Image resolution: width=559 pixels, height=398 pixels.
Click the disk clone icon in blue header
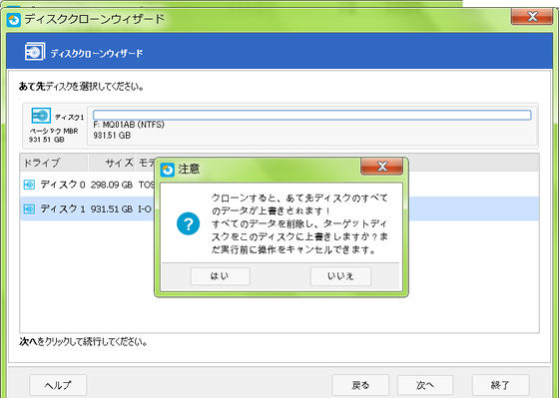coord(35,51)
